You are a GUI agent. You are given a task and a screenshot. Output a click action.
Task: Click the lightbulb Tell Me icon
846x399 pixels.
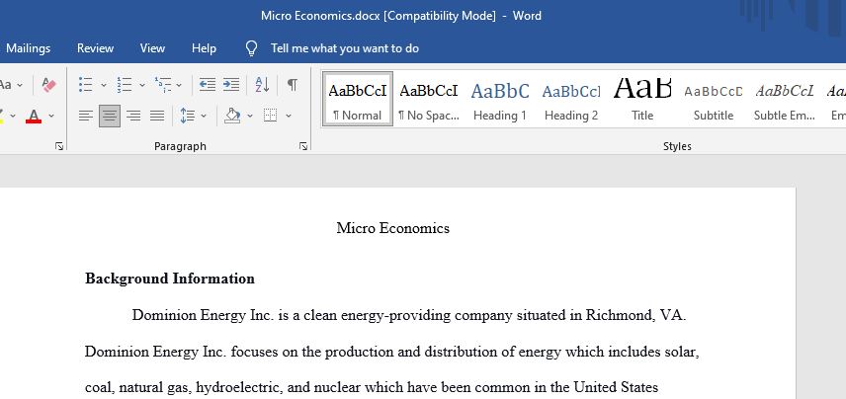[251, 48]
